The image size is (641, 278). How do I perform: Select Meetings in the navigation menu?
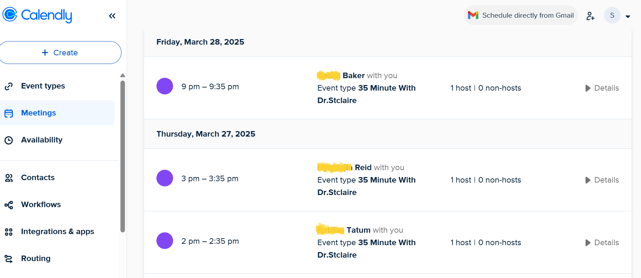click(x=38, y=113)
